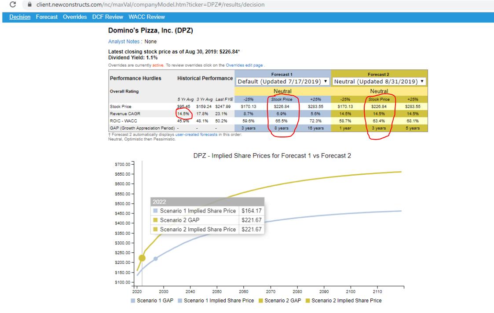Viewport: 494px width, 313px height.
Task: Click Forecast 2 +25% price $283.55
Action: (413, 107)
